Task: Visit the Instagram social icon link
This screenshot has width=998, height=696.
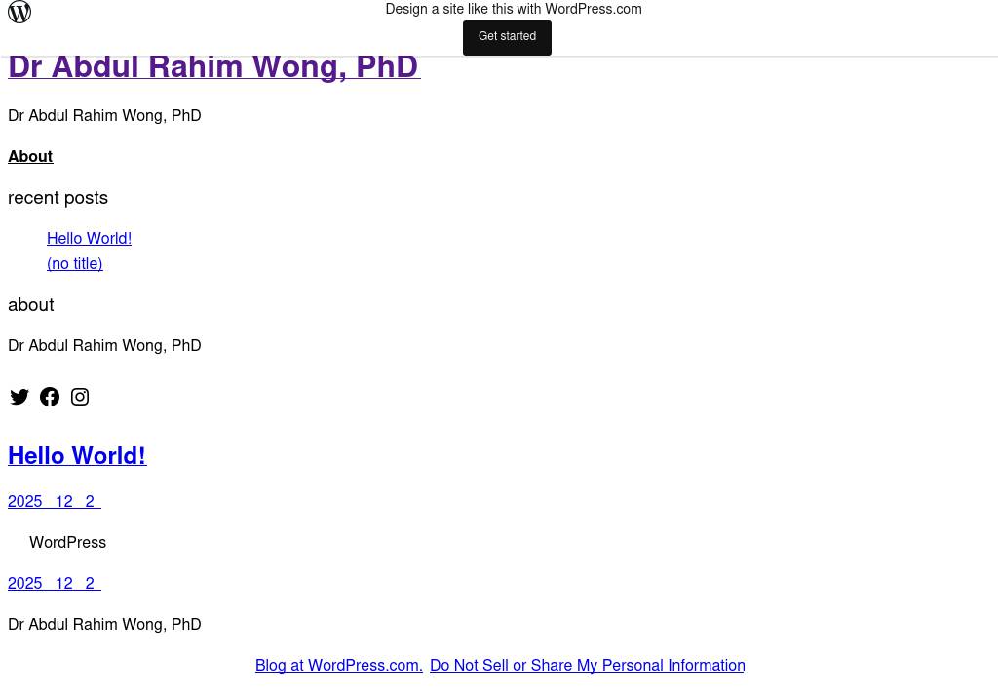Action: click(80, 397)
